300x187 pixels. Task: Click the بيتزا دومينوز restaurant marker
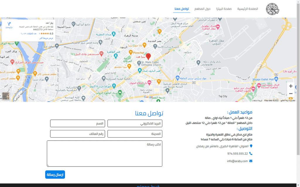[129, 66]
